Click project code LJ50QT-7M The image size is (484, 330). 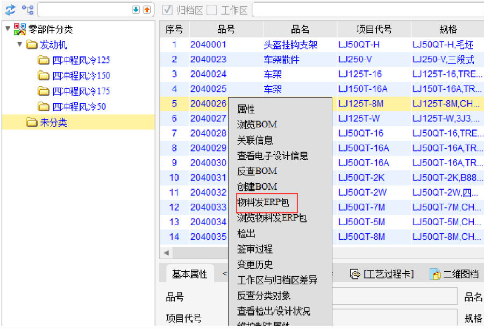(x=361, y=207)
